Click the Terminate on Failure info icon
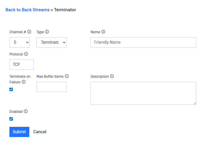Screen dimensions: 211x148 24,82
